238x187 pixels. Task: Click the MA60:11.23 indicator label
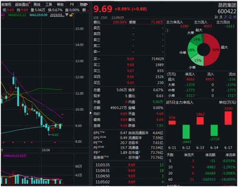[x=17, y=15]
